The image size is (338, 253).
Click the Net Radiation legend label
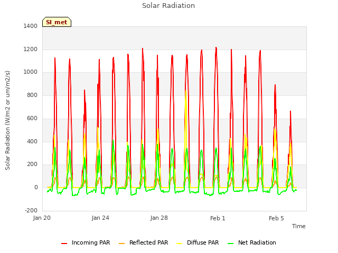click(257, 242)
